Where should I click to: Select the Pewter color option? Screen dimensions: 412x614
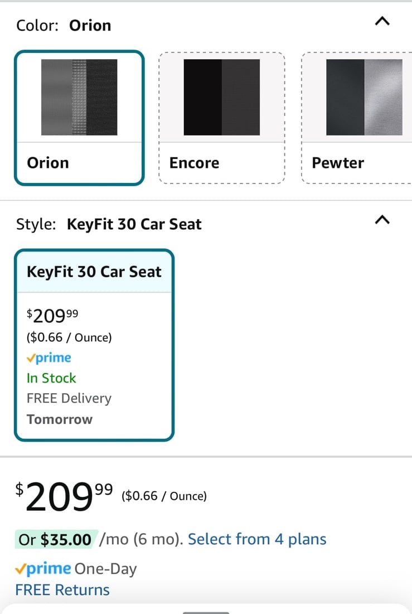click(x=357, y=118)
